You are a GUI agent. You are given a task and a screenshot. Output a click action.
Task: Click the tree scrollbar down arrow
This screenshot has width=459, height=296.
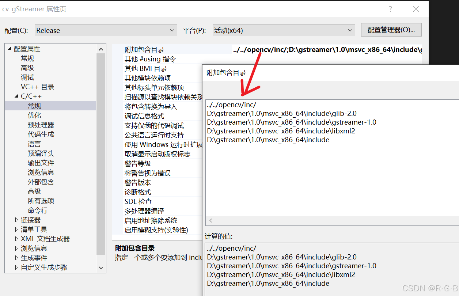[x=101, y=268]
